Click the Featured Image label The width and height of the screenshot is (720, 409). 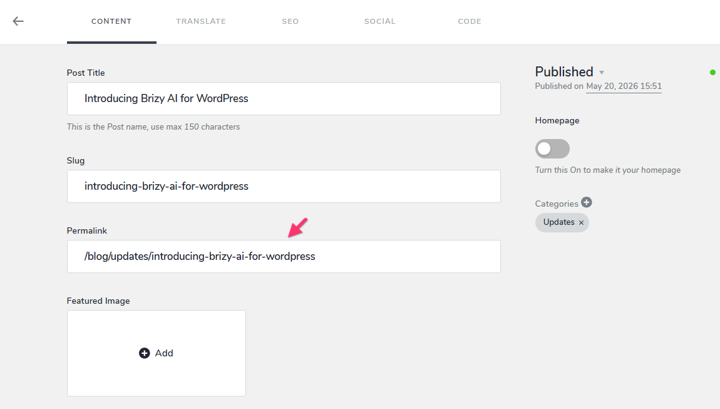coord(98,301)
